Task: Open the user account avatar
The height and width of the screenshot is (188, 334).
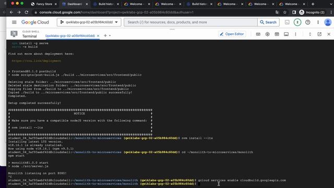Action: [328, 22]
